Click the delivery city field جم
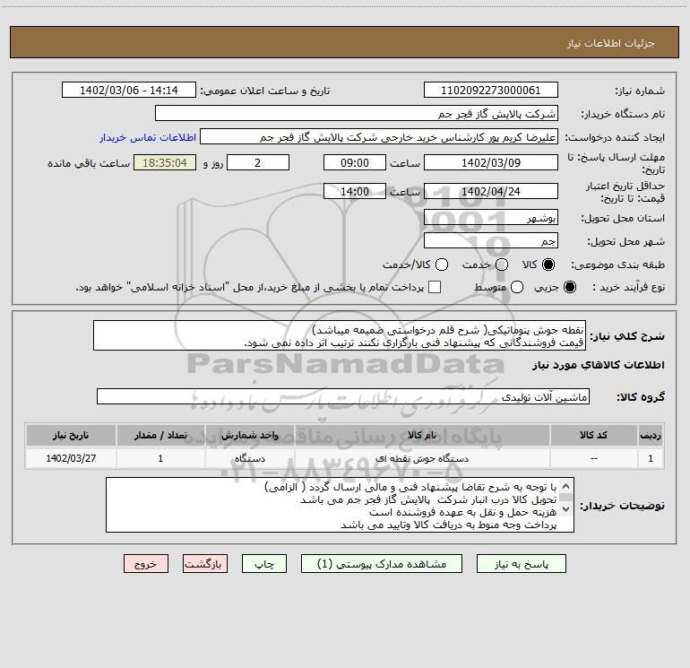The image size is (690, 668). (x=491, y=241)
